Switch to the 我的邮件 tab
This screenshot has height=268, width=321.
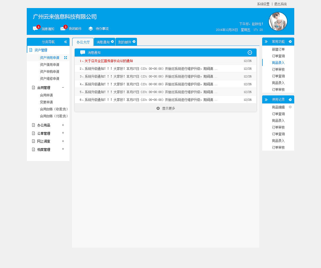pos(124,42)
